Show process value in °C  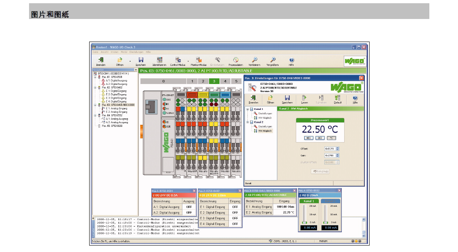(x=332, y=138)
